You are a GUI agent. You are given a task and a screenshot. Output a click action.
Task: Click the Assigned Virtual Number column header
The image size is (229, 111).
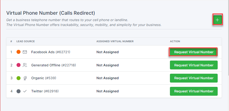(x=115, y=41)
